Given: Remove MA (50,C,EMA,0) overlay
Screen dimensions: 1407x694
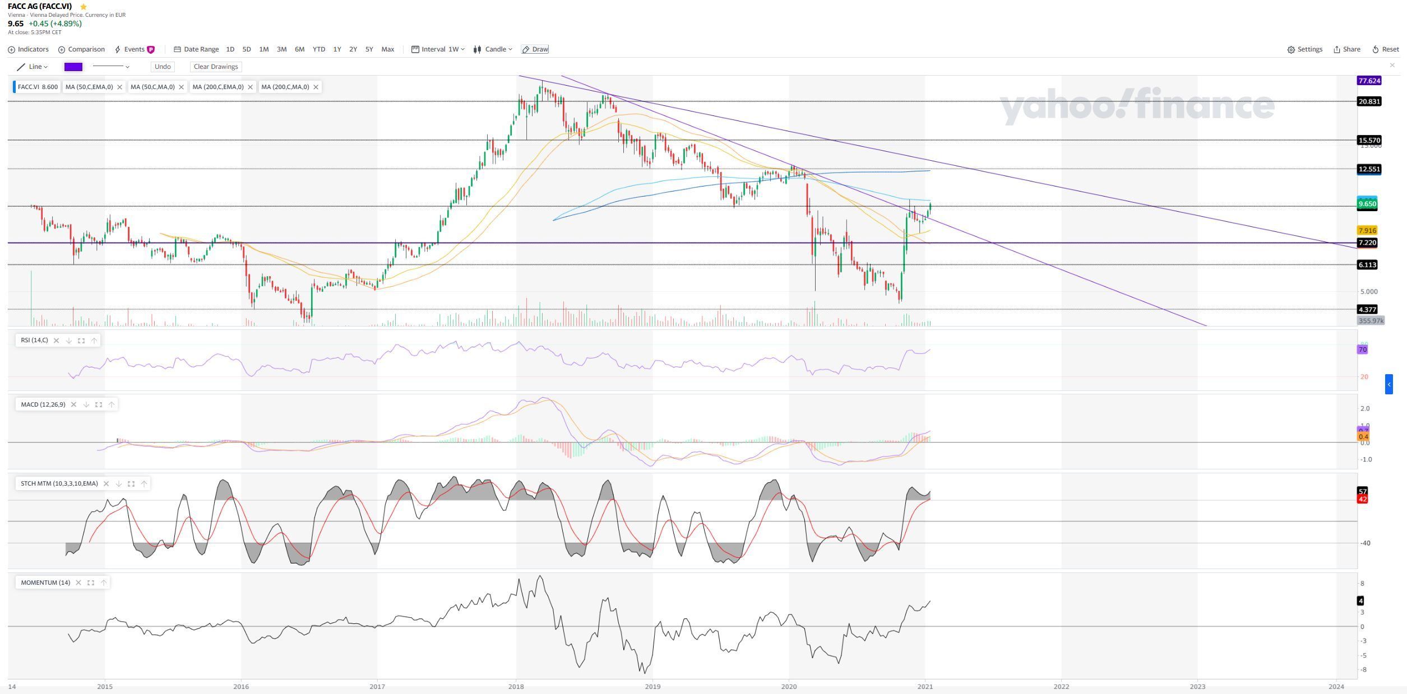Looking at the screenshot, I should [x=119, y=87].
